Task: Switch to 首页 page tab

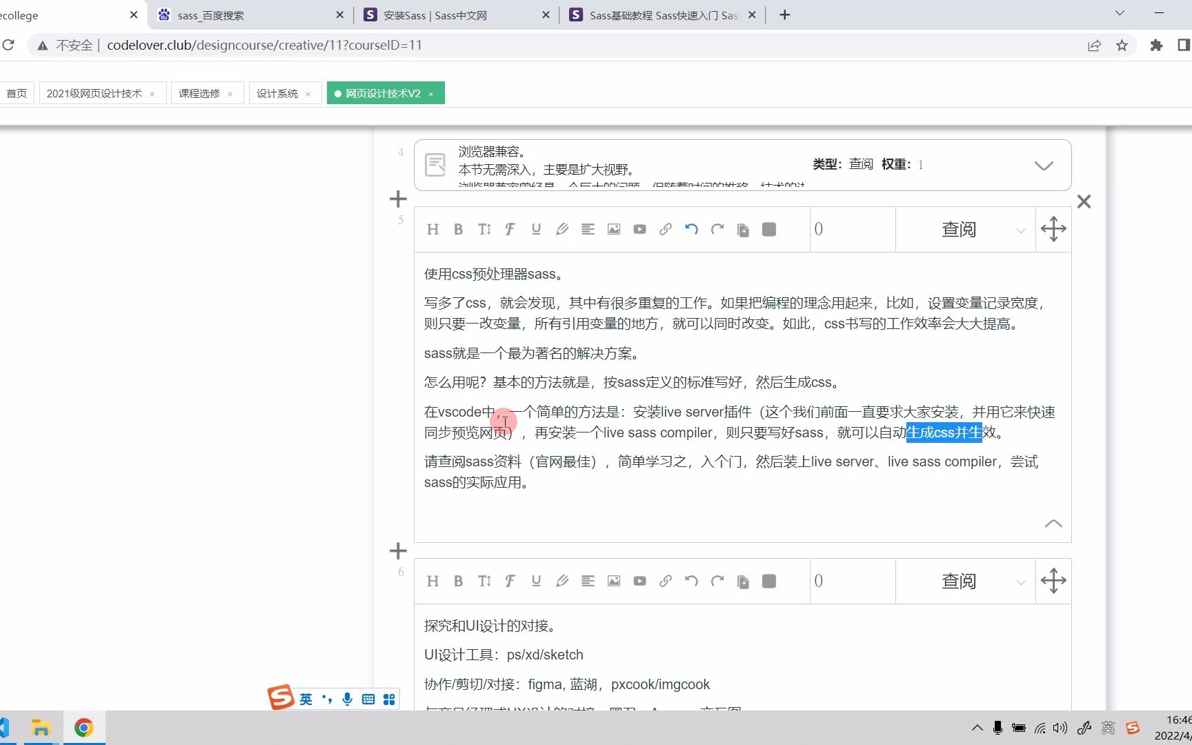Action: coord(17,94)
